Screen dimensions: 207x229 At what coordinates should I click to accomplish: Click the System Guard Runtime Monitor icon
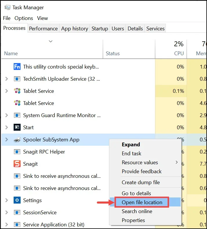click(x=17, y=115)
